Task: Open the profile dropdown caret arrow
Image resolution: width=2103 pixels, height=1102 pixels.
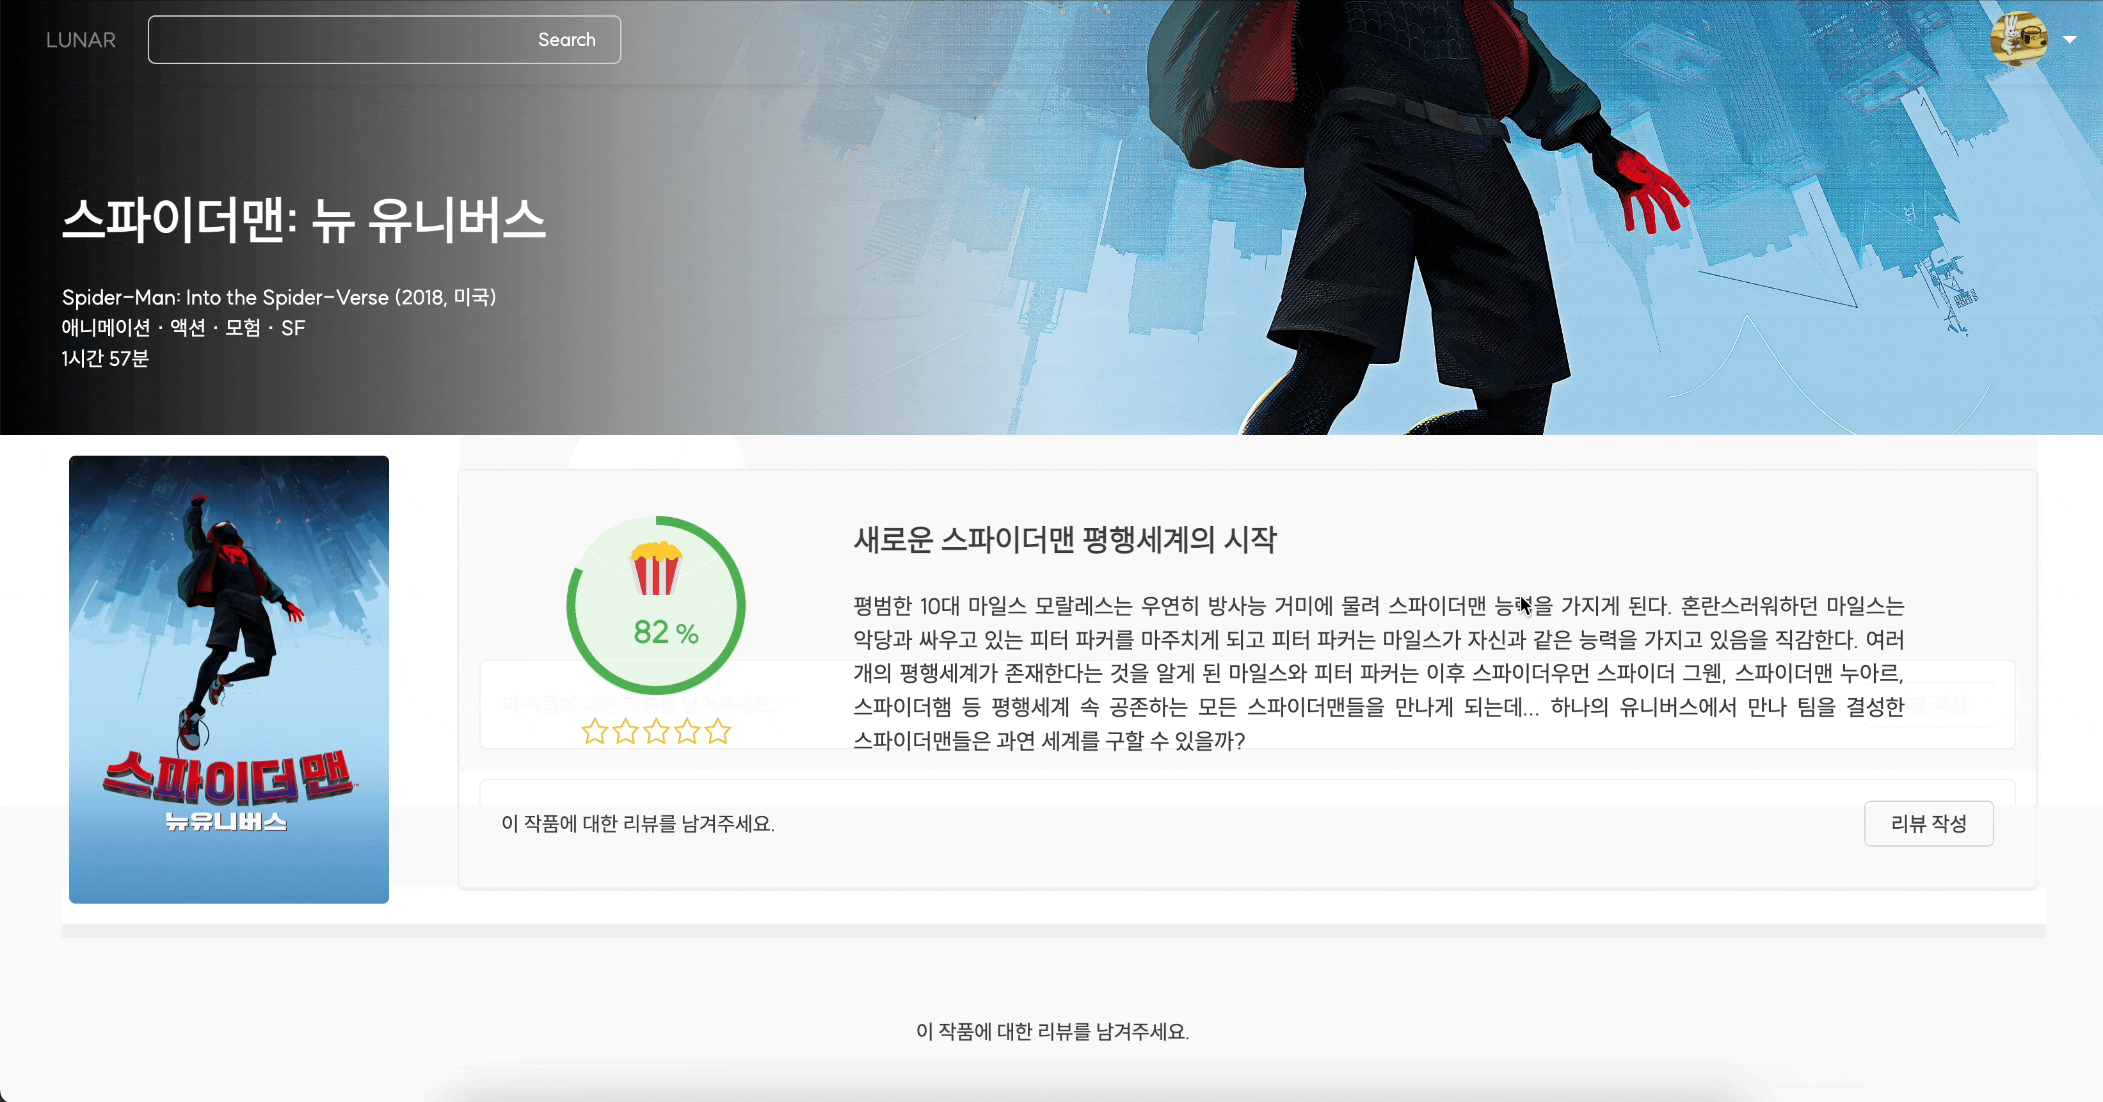Action: [x=2068, y=39]
